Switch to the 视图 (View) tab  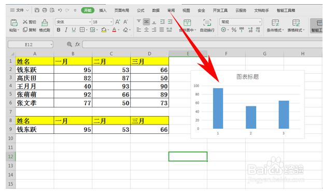pos(186,10)
